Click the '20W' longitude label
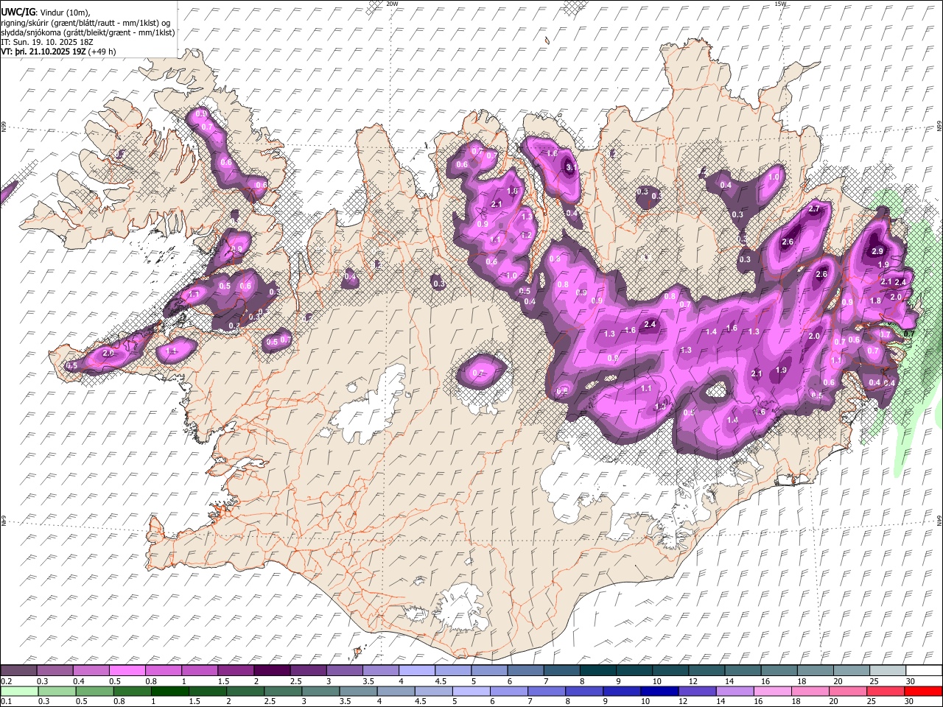This screenshot has width=943, height=707. tap(392, 4)
